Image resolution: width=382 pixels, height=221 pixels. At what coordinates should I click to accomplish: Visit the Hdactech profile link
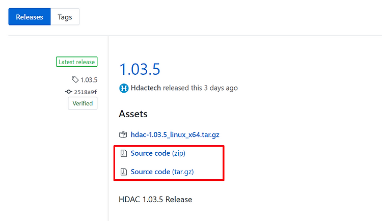[146, 88]
